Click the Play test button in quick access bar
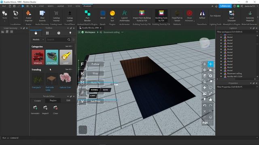This screenshot has width=259, height=145. 23,6
